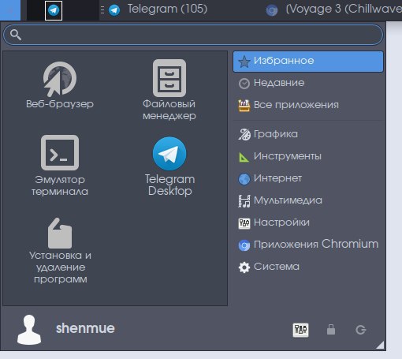The width and height of the screenshot is (402, 359).
Task: Launch Telegram Desktop from favorites
Action: pyautogui.click(x=169, y=166)
